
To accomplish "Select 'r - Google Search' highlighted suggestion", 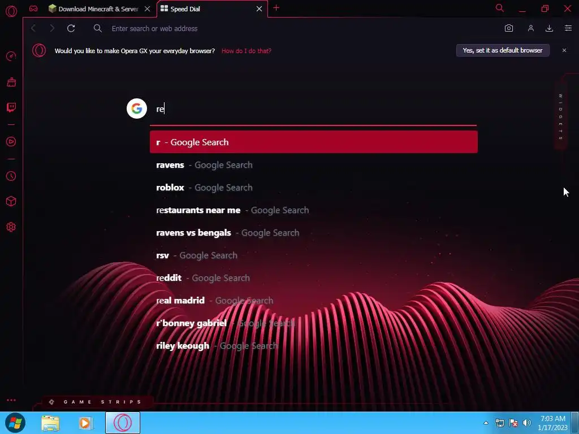I will (x=313, y=142).
